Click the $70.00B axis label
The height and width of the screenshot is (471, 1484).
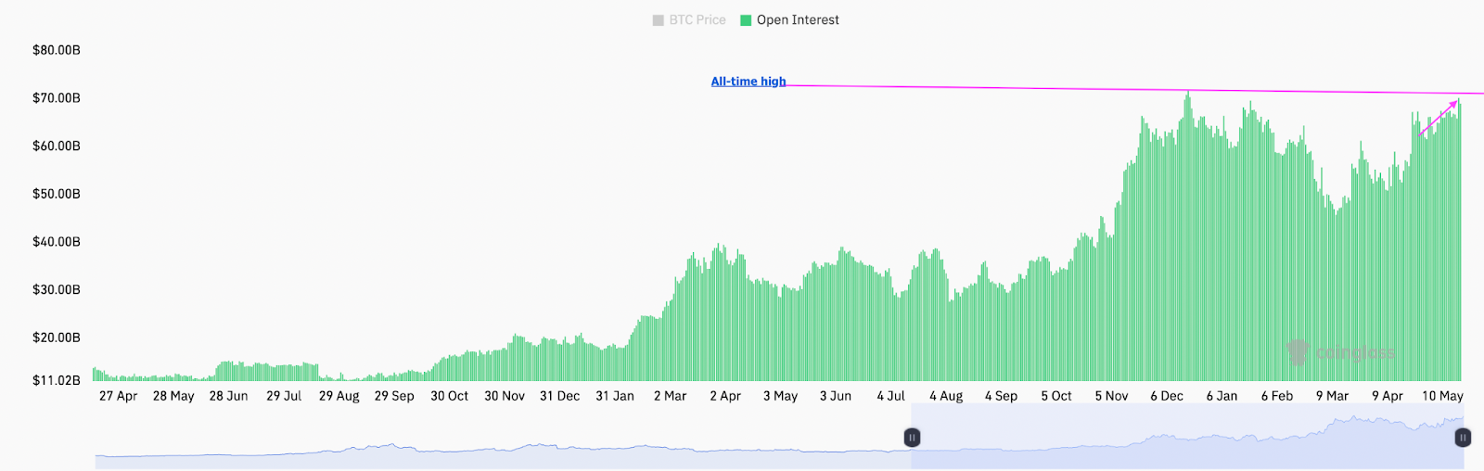point(57,97)
